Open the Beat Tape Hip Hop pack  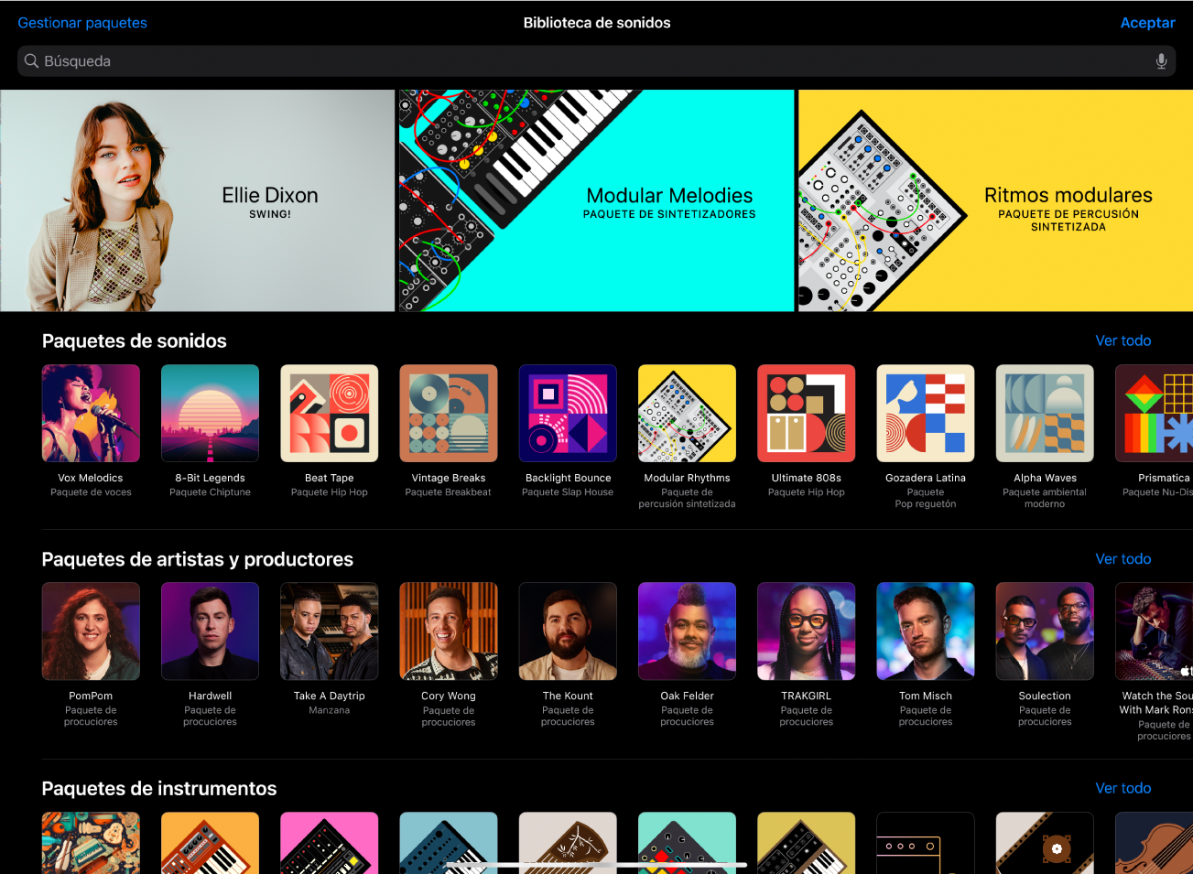click(329, 413)
